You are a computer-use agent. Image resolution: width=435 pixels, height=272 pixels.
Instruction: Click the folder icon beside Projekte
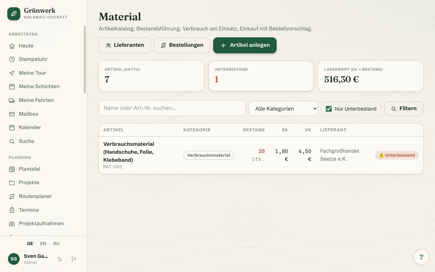tap(12, 182)
